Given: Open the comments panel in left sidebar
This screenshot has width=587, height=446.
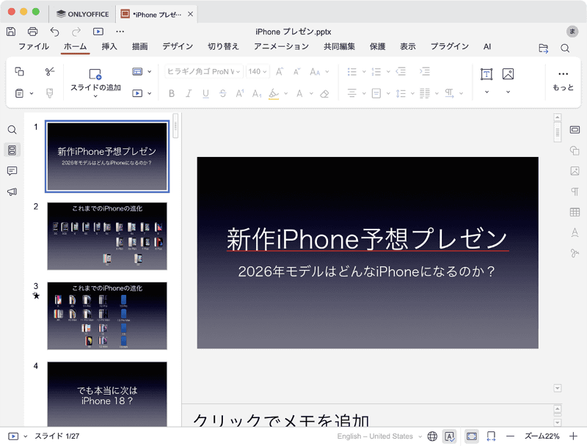Looking at the screenshot, I should pos(12,171).
